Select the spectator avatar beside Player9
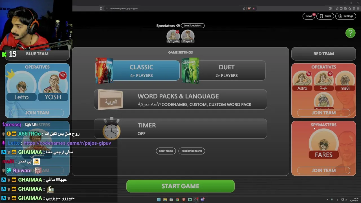The height and width of the screenshot is (203, 361). click(173, 36)
